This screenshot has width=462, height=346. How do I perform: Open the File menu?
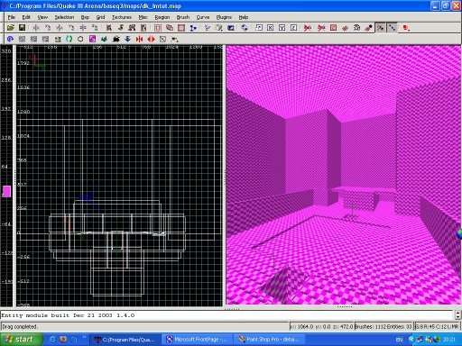coord(12,17)
